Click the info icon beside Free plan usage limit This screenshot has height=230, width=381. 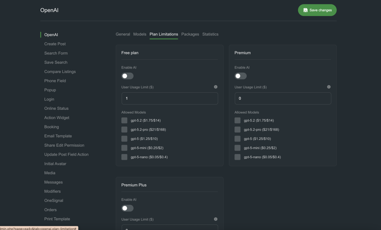pos(215,87)
